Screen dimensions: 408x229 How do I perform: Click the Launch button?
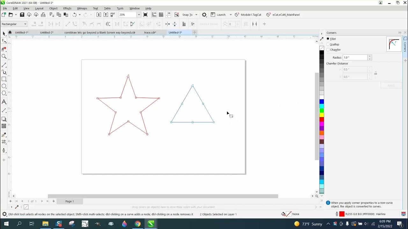pyautogui.click(x=218, y=15)
